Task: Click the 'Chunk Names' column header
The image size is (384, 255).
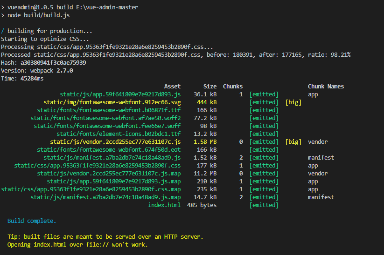Action: [x=326, y=87]
